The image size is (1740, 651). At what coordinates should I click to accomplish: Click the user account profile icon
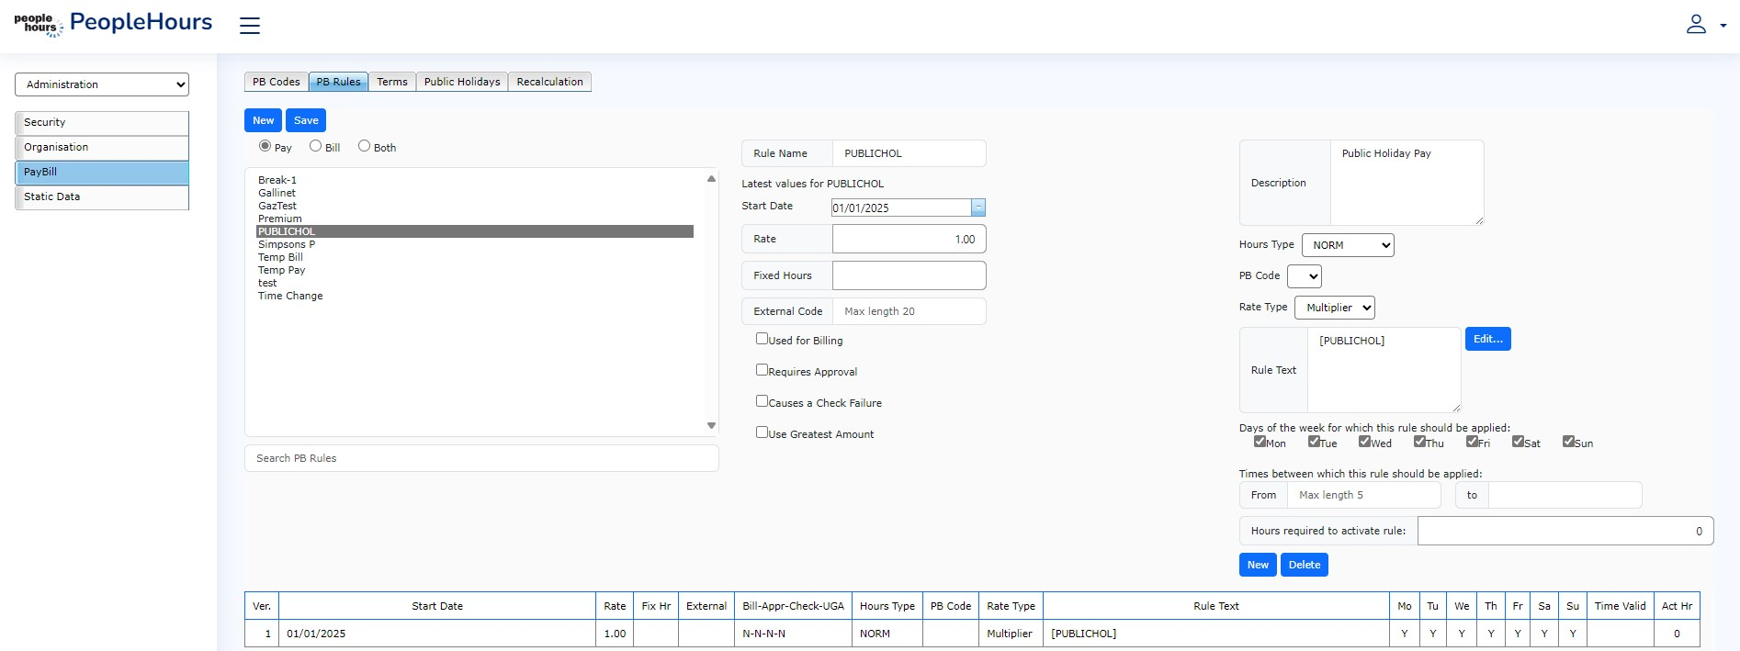(1696, 25)
